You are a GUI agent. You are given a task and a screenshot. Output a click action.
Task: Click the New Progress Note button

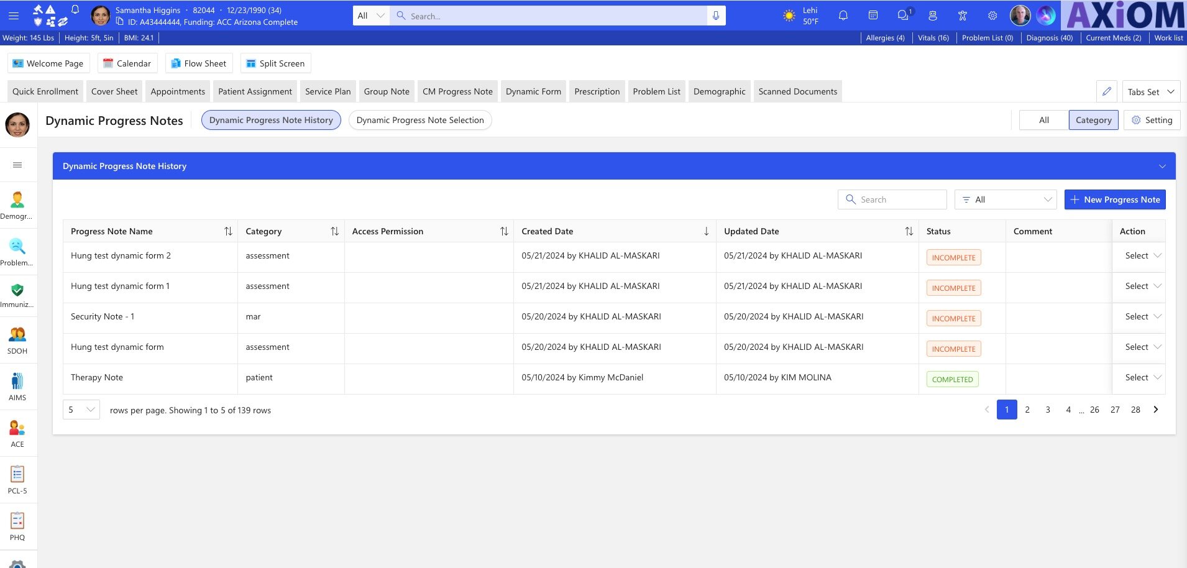pyautogui.click(x=1115, y=199)
